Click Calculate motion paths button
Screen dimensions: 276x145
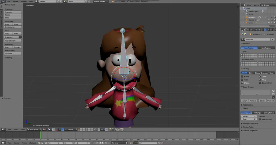click(x=13, y=54)
